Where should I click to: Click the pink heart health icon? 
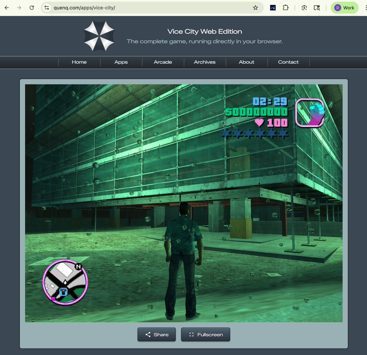259,123
